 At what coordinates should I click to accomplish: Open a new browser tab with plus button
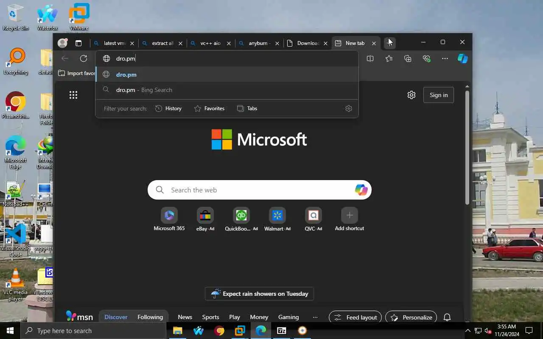[x=389, y=43]
